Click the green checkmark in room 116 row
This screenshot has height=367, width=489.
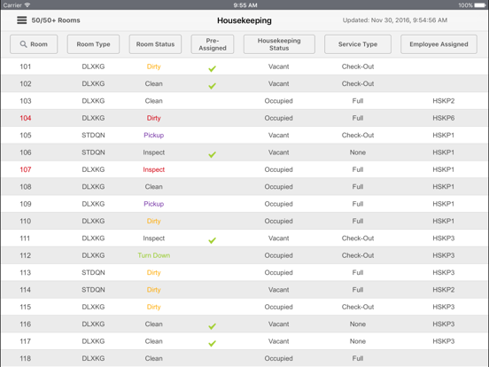[x=212, y=326]
